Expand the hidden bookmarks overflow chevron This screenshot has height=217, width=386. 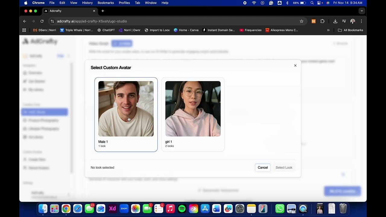click(x=328, y=30)
